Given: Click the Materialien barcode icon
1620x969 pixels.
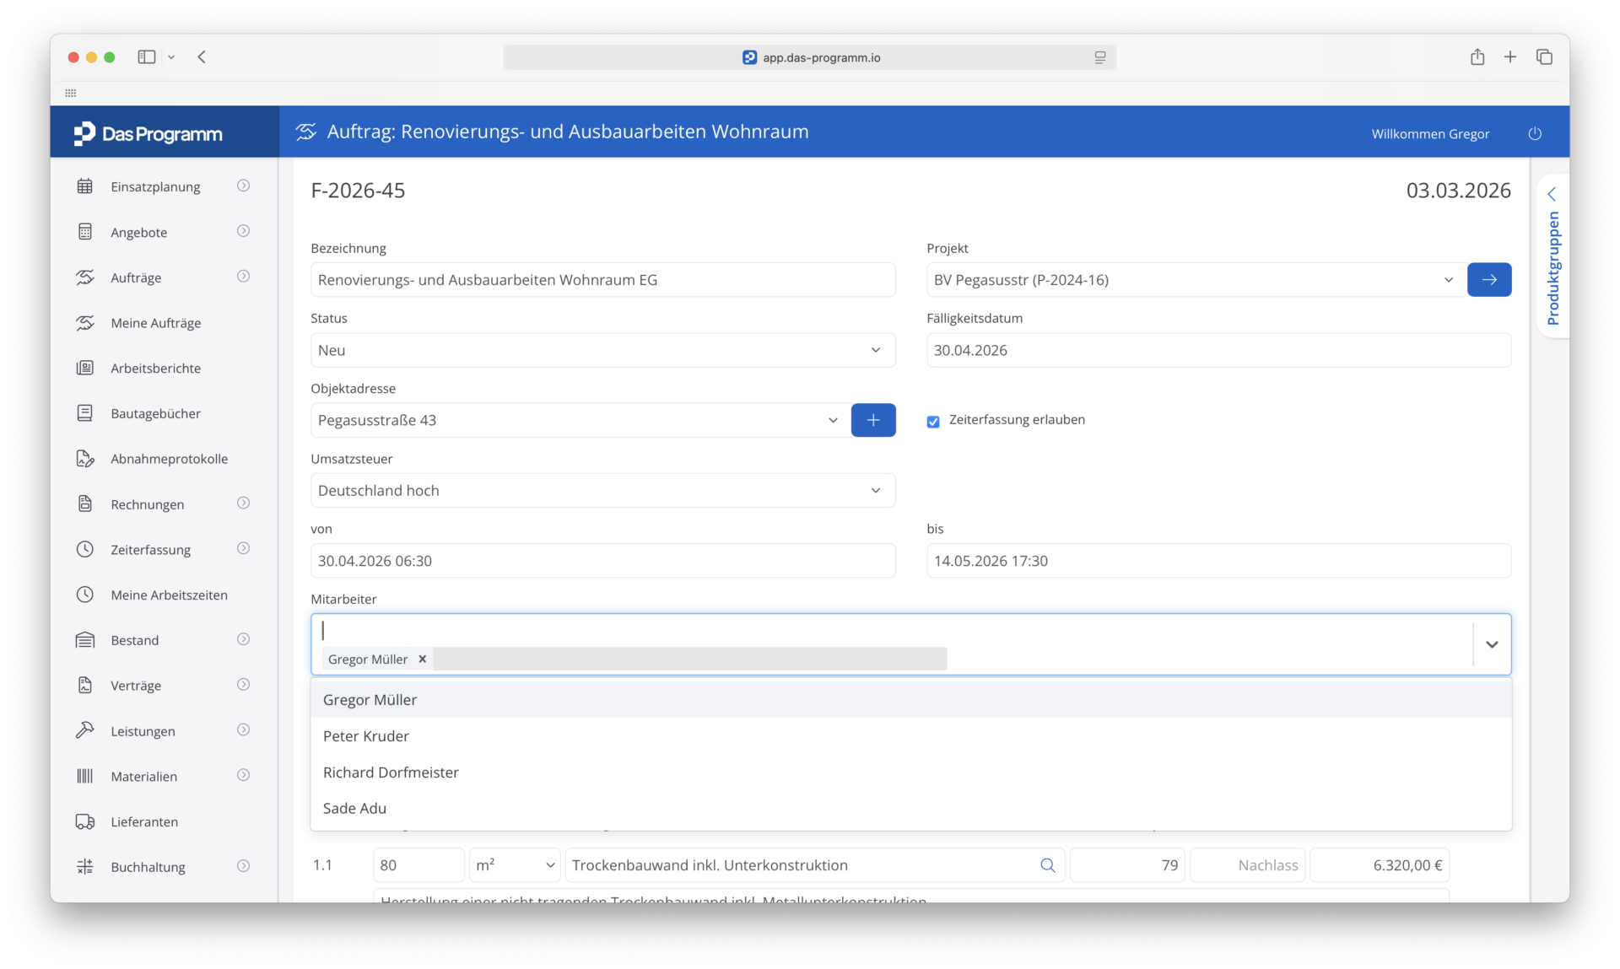Looking at the screenshot, I should coord(85,776).
